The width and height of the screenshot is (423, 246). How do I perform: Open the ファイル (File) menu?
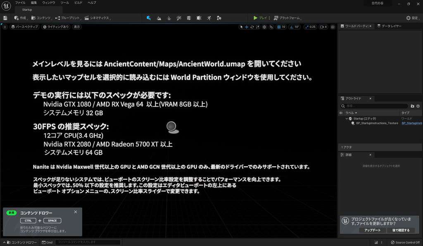[20, 3]
